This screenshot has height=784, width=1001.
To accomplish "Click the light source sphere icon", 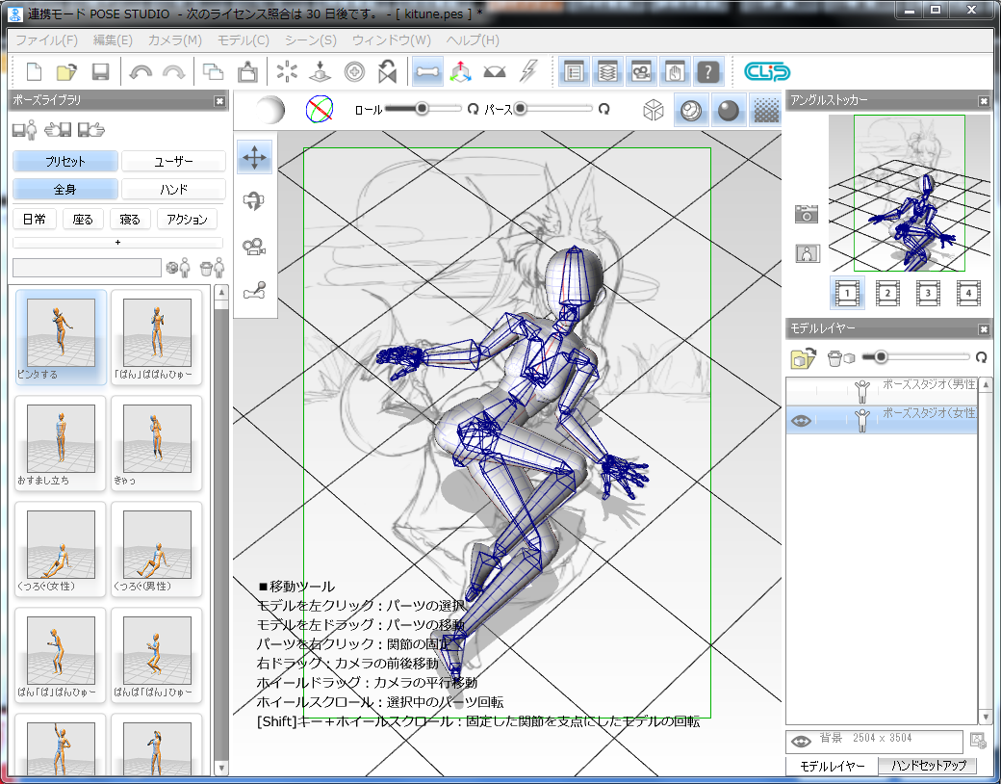I will (x=269, y=109).
